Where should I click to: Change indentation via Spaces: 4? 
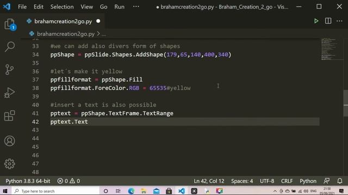tap(242, 181)
